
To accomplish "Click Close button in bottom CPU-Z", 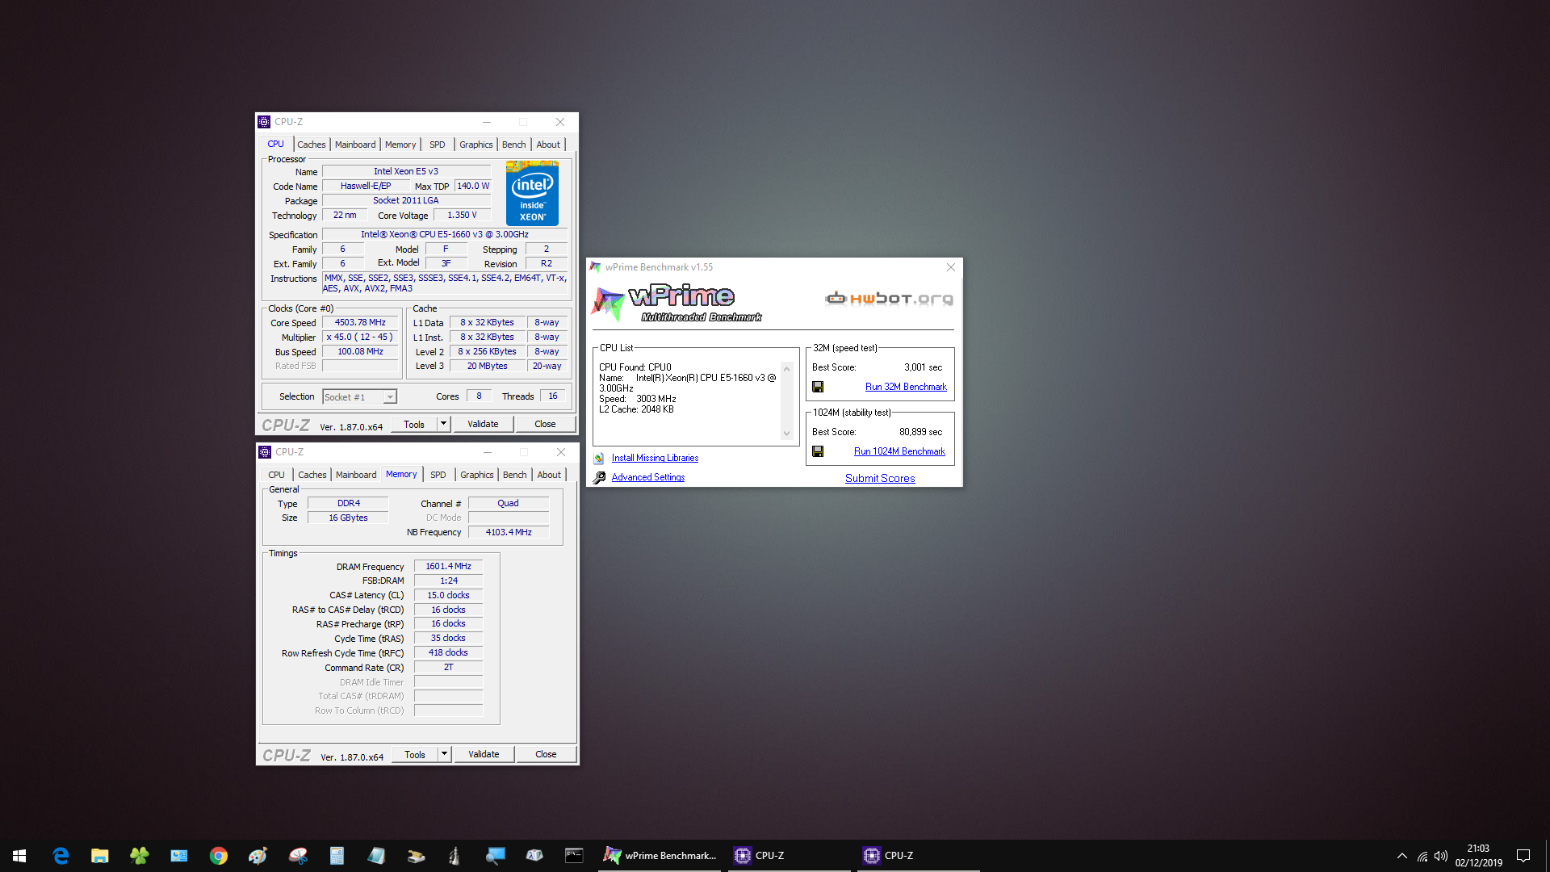I will pos(546,755).
